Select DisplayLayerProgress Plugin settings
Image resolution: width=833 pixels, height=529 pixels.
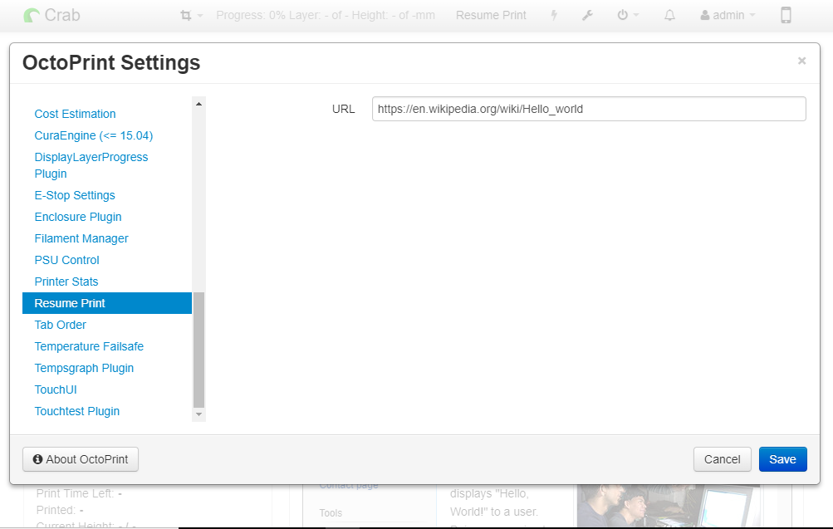91,166
